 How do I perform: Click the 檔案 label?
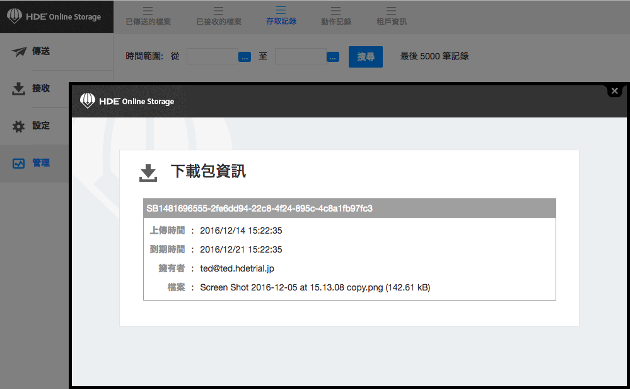click(x=176, y=287)
